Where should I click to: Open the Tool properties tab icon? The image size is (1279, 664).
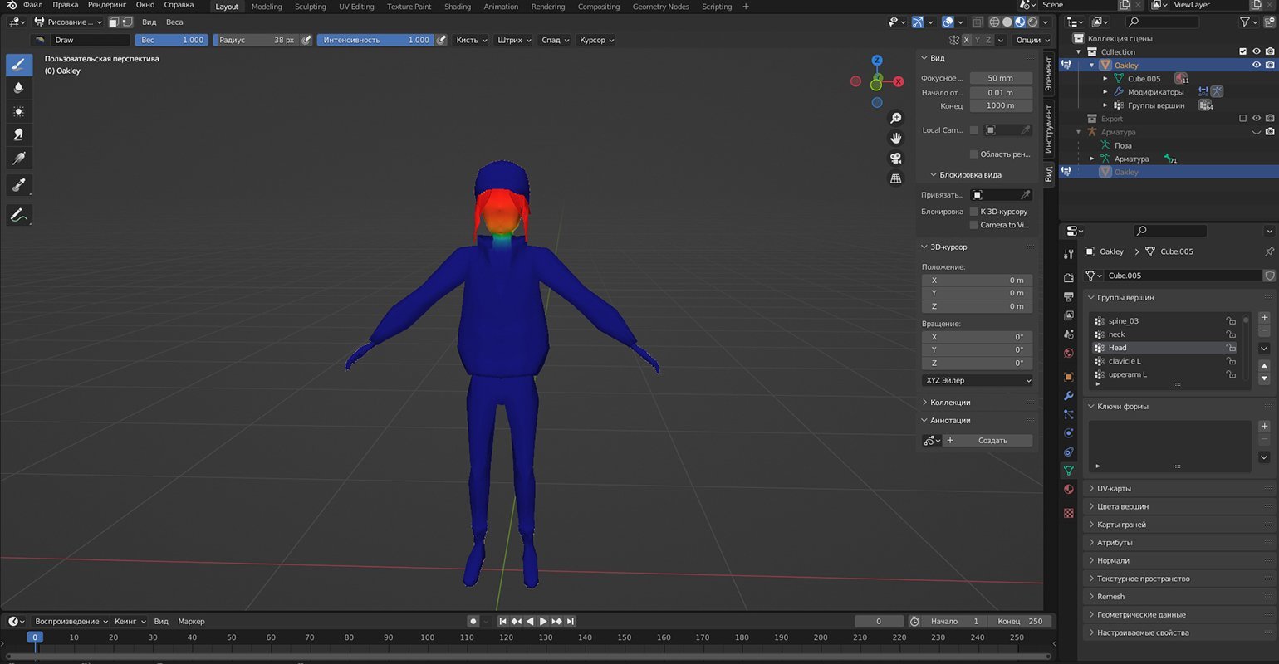pos(1069,254)
